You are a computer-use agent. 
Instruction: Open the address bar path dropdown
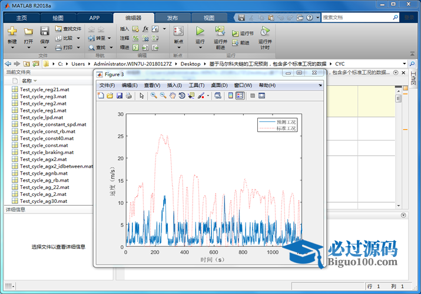coord(404,64)
